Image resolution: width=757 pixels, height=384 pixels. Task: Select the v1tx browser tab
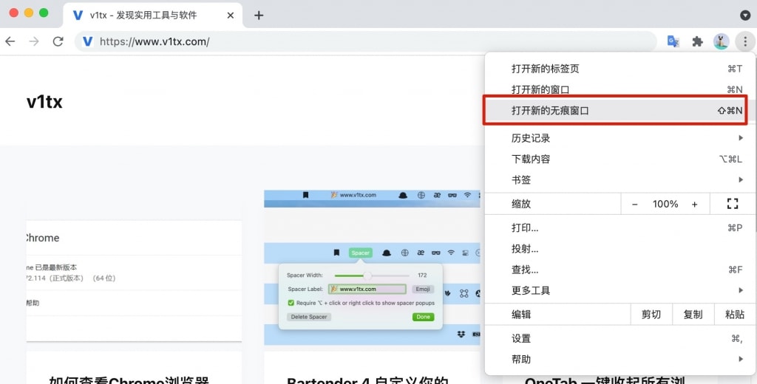(152, 16)
